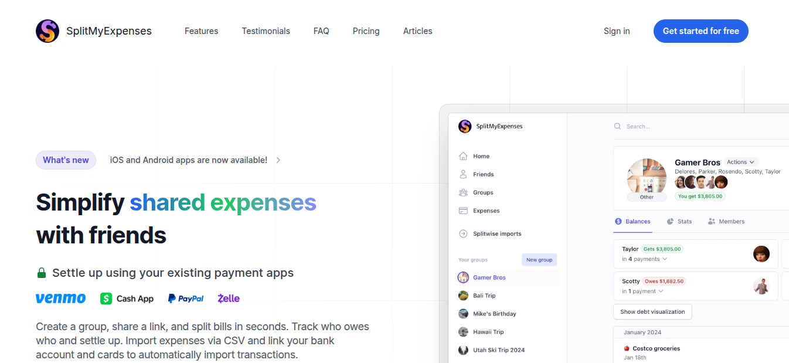This screenshot has width=789, height=363.
Task: Click the Sign in link
Action: tap(617, 31)
